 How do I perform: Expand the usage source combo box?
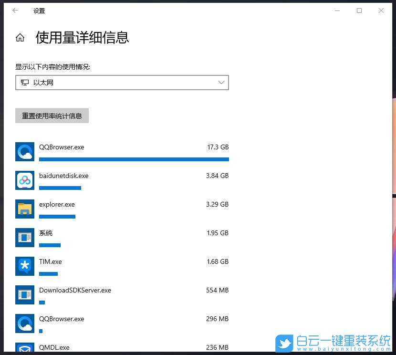click(x=122, y=82)
